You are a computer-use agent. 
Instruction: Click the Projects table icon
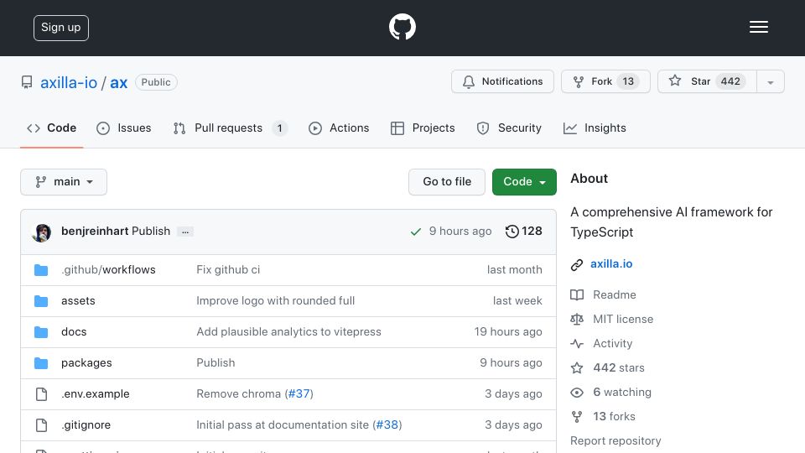(x=397, y=128)
